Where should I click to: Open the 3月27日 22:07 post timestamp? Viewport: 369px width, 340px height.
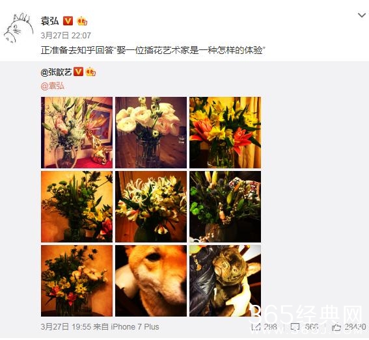point(66,36)
